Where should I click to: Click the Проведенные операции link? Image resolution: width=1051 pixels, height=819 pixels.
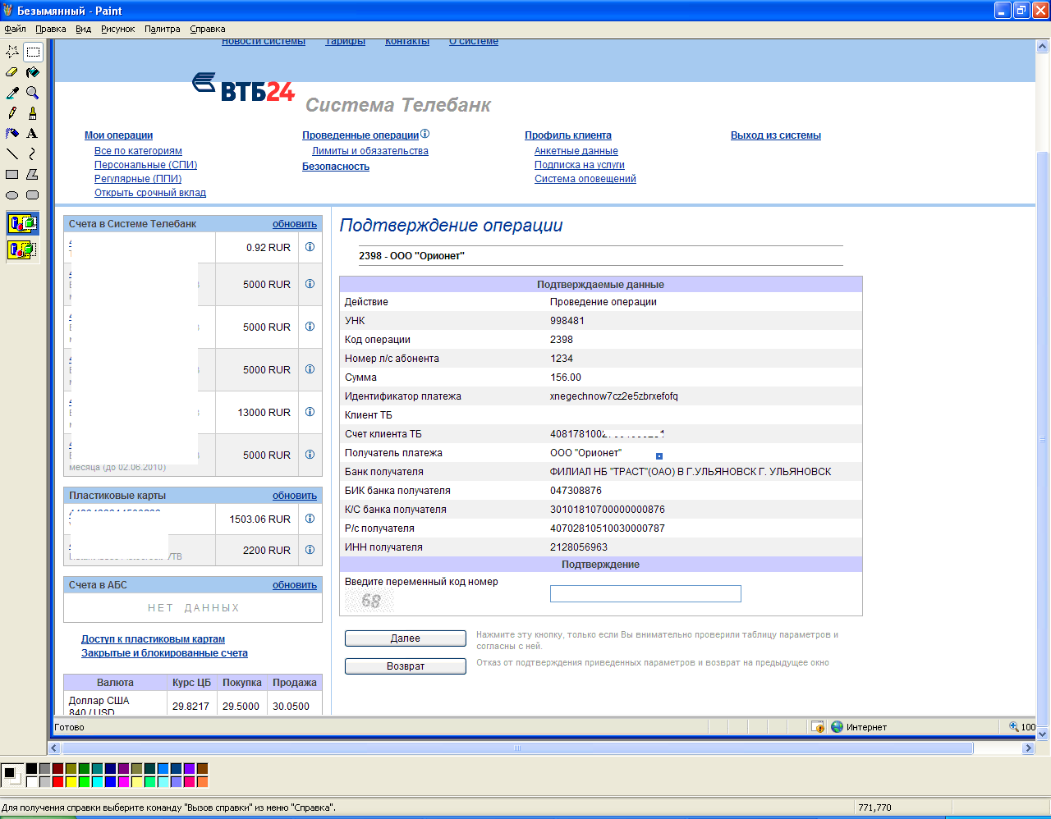360,135
